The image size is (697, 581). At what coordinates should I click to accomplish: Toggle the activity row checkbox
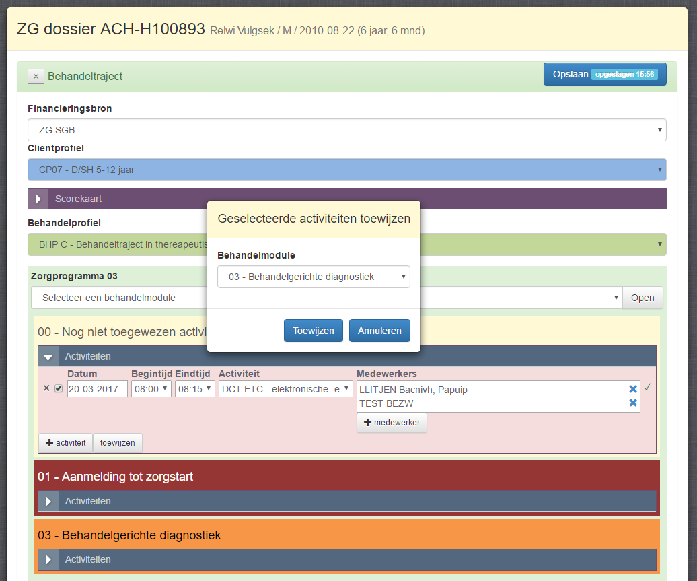pyautogui.click(x=59, y=388)
